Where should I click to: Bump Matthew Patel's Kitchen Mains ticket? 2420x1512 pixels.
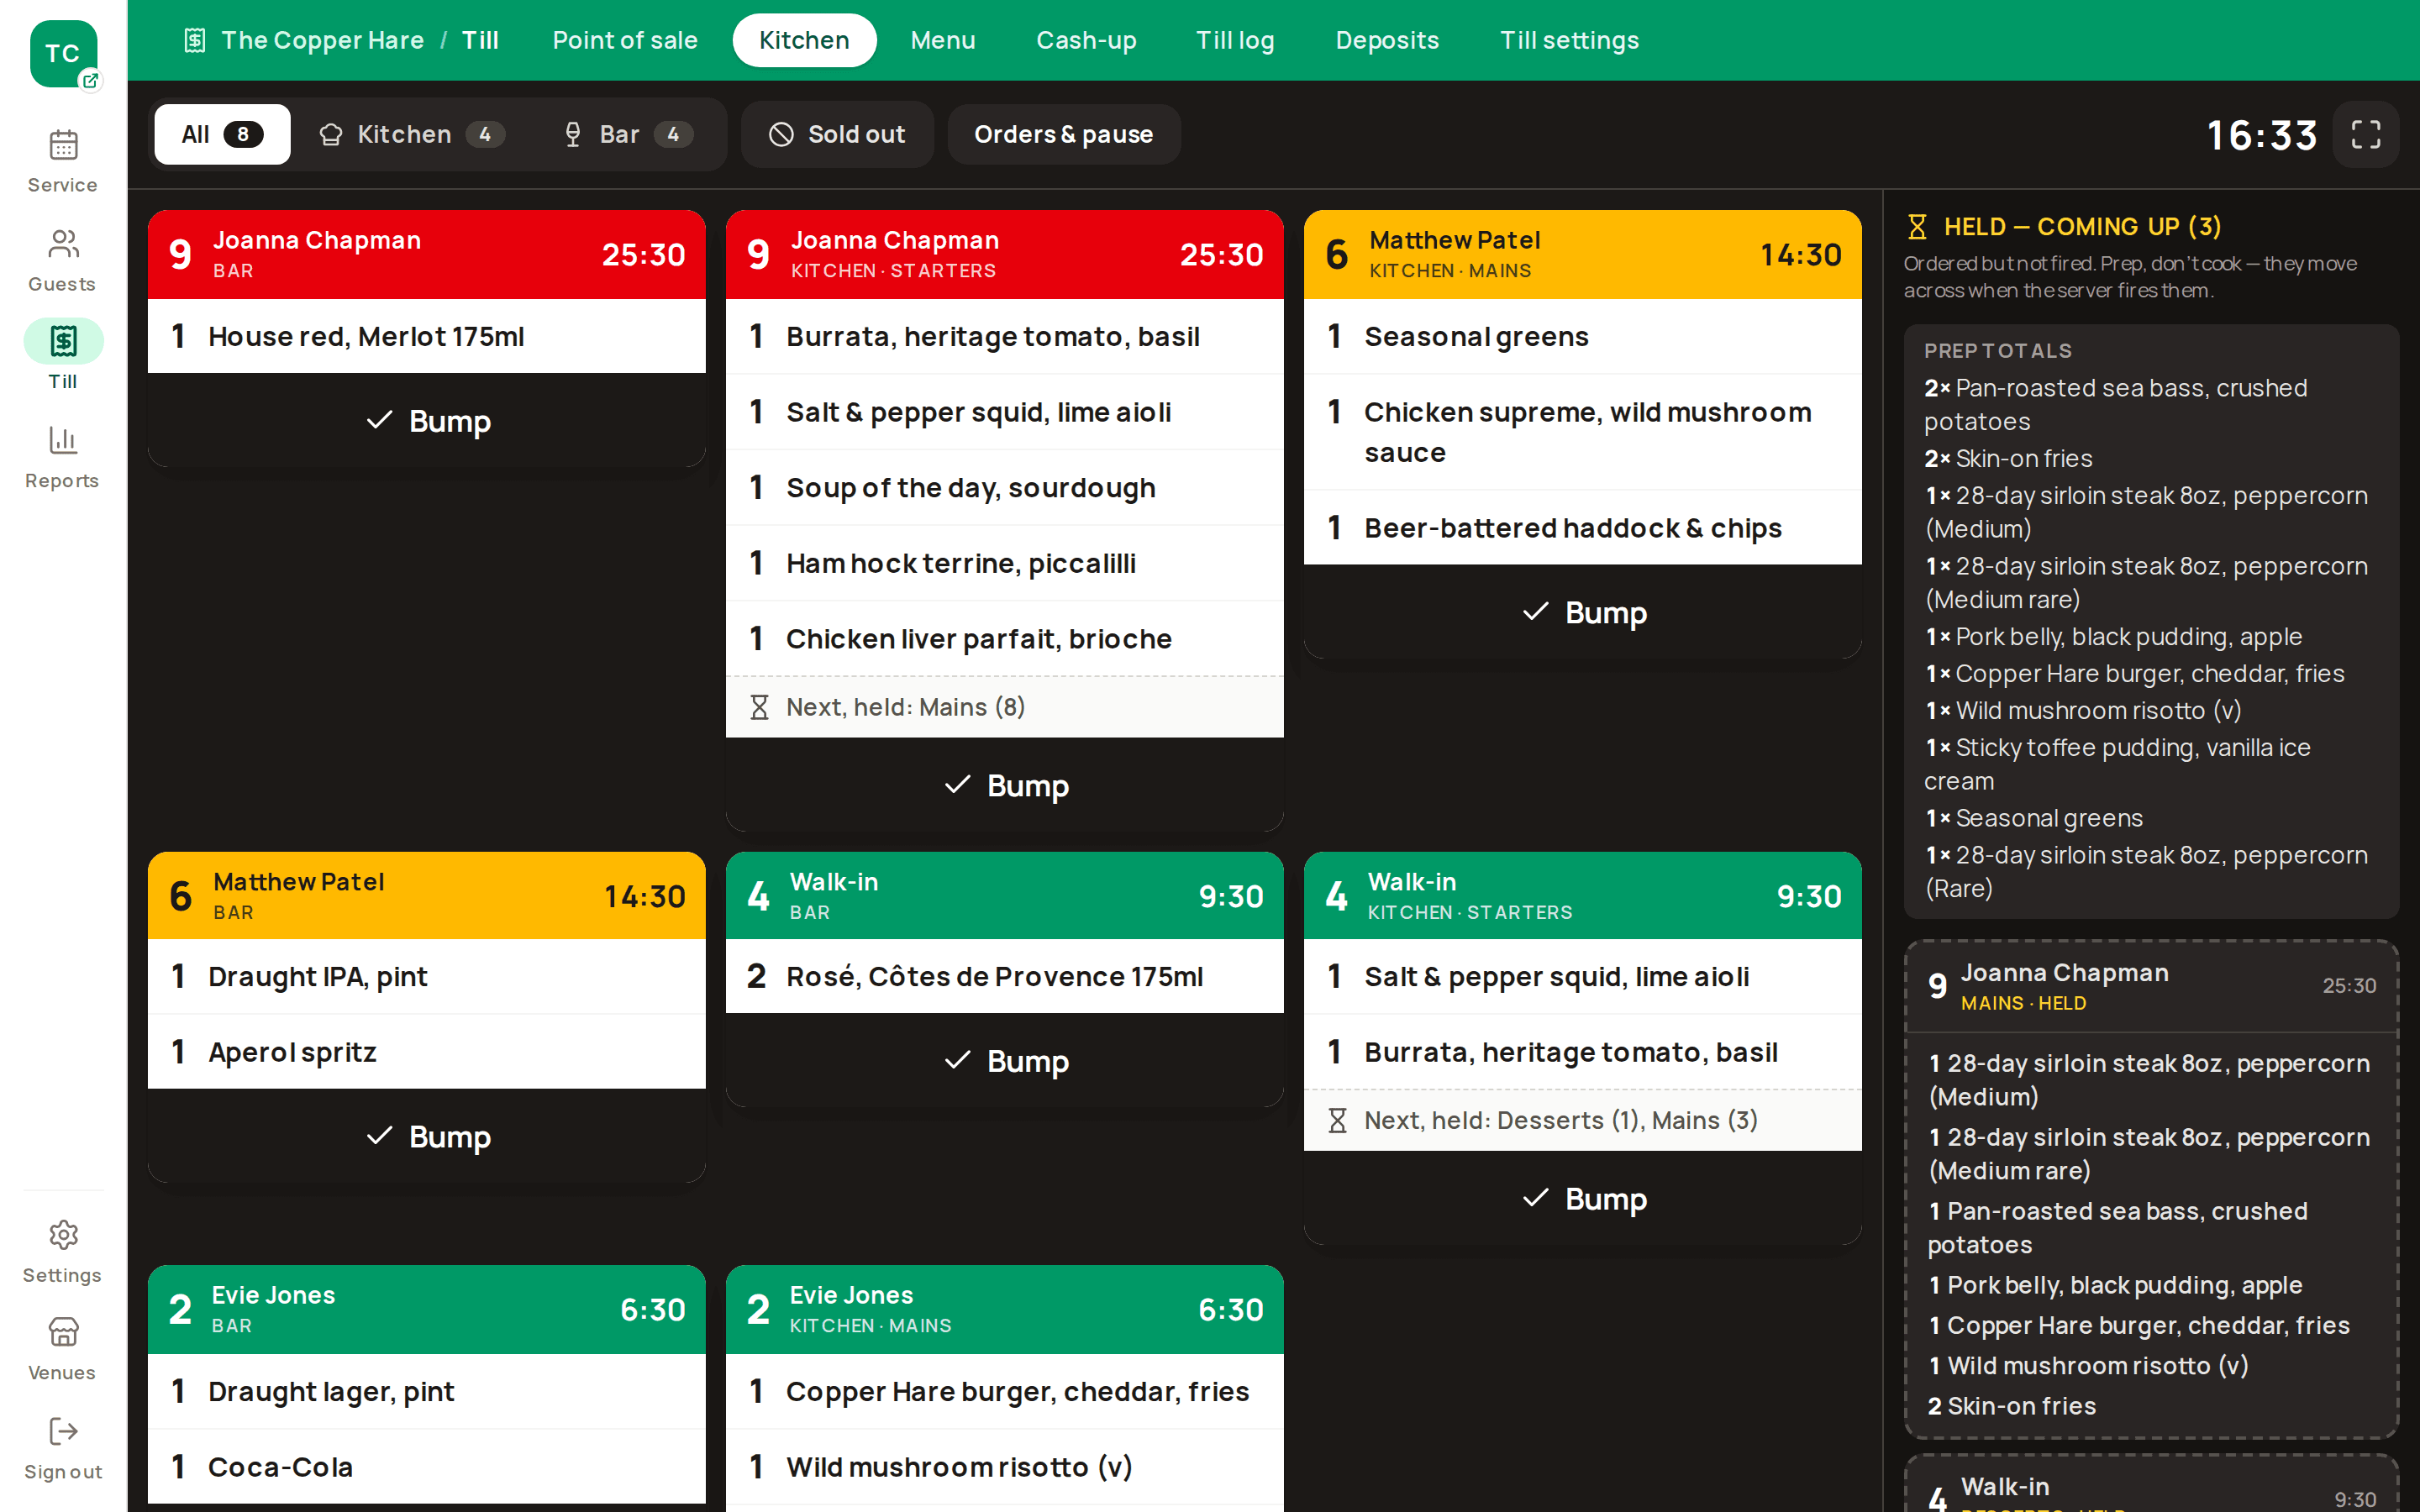point(1583,612)
